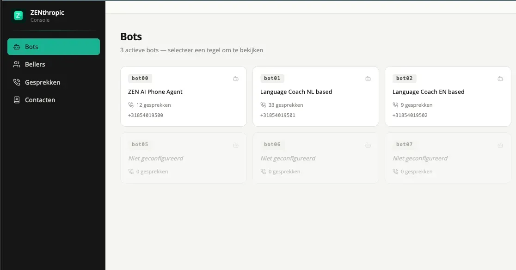The width and height of the screenshot is (516, 270).
Task: Click the bot05 badge
Action: tap(140, 144)
